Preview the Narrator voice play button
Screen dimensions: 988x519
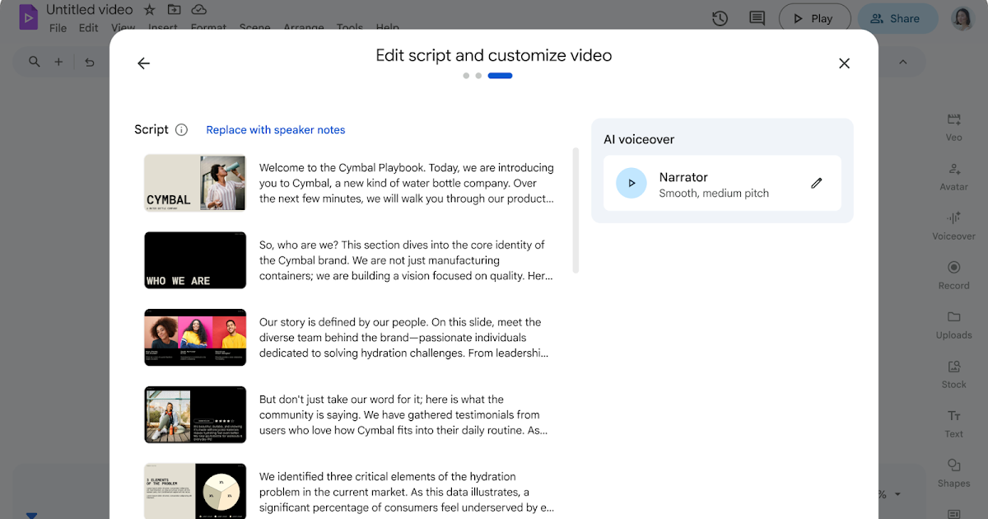[x=631, y=183]
